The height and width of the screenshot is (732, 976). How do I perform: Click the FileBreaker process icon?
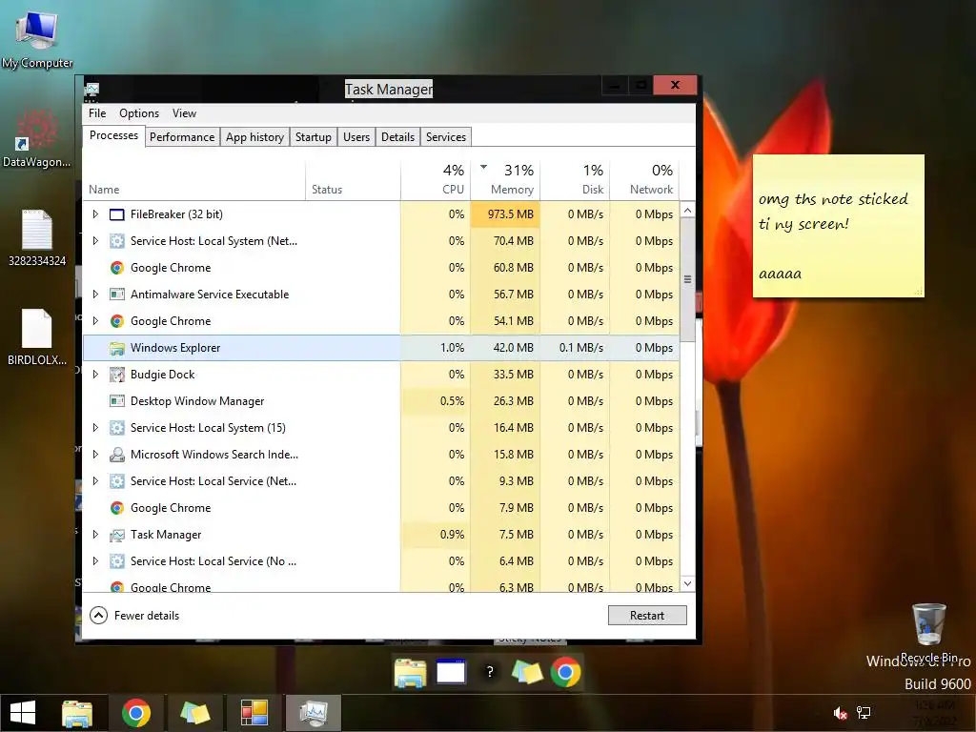tap(116, 214)
